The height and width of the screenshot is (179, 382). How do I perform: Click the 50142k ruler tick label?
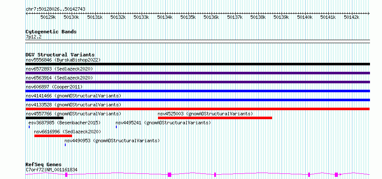coord(352,17)
